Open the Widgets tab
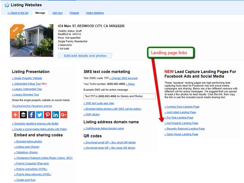244x183 pixels. point(74,13)
